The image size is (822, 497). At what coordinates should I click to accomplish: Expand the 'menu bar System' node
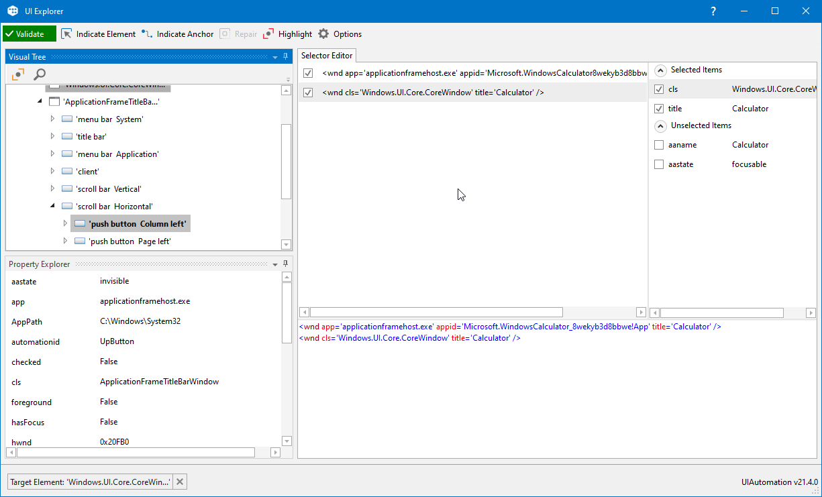pos(53,119)
